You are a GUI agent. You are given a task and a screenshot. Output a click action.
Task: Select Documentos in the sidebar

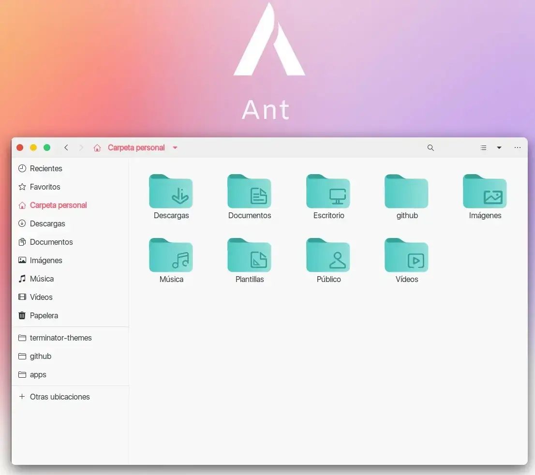pos(51,242)
